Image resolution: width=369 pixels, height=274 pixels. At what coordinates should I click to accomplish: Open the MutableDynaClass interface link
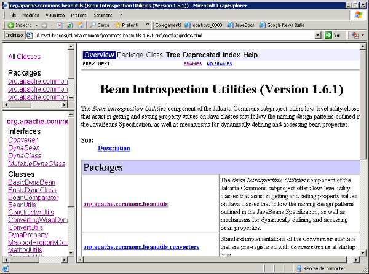(37, 164)
